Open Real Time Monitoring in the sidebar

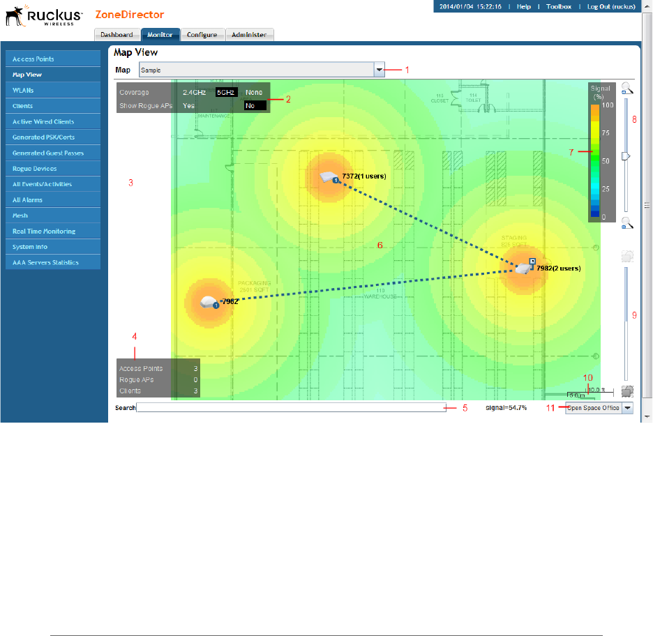[53, 231]
